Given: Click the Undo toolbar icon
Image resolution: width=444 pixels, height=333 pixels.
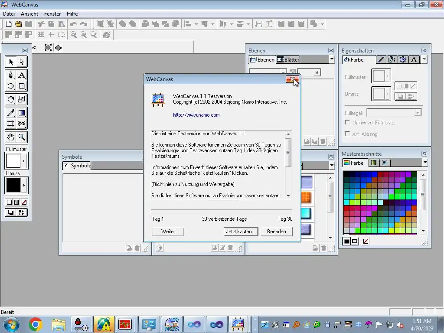Looking at the screenshot, I should click(x=74, y=24).
